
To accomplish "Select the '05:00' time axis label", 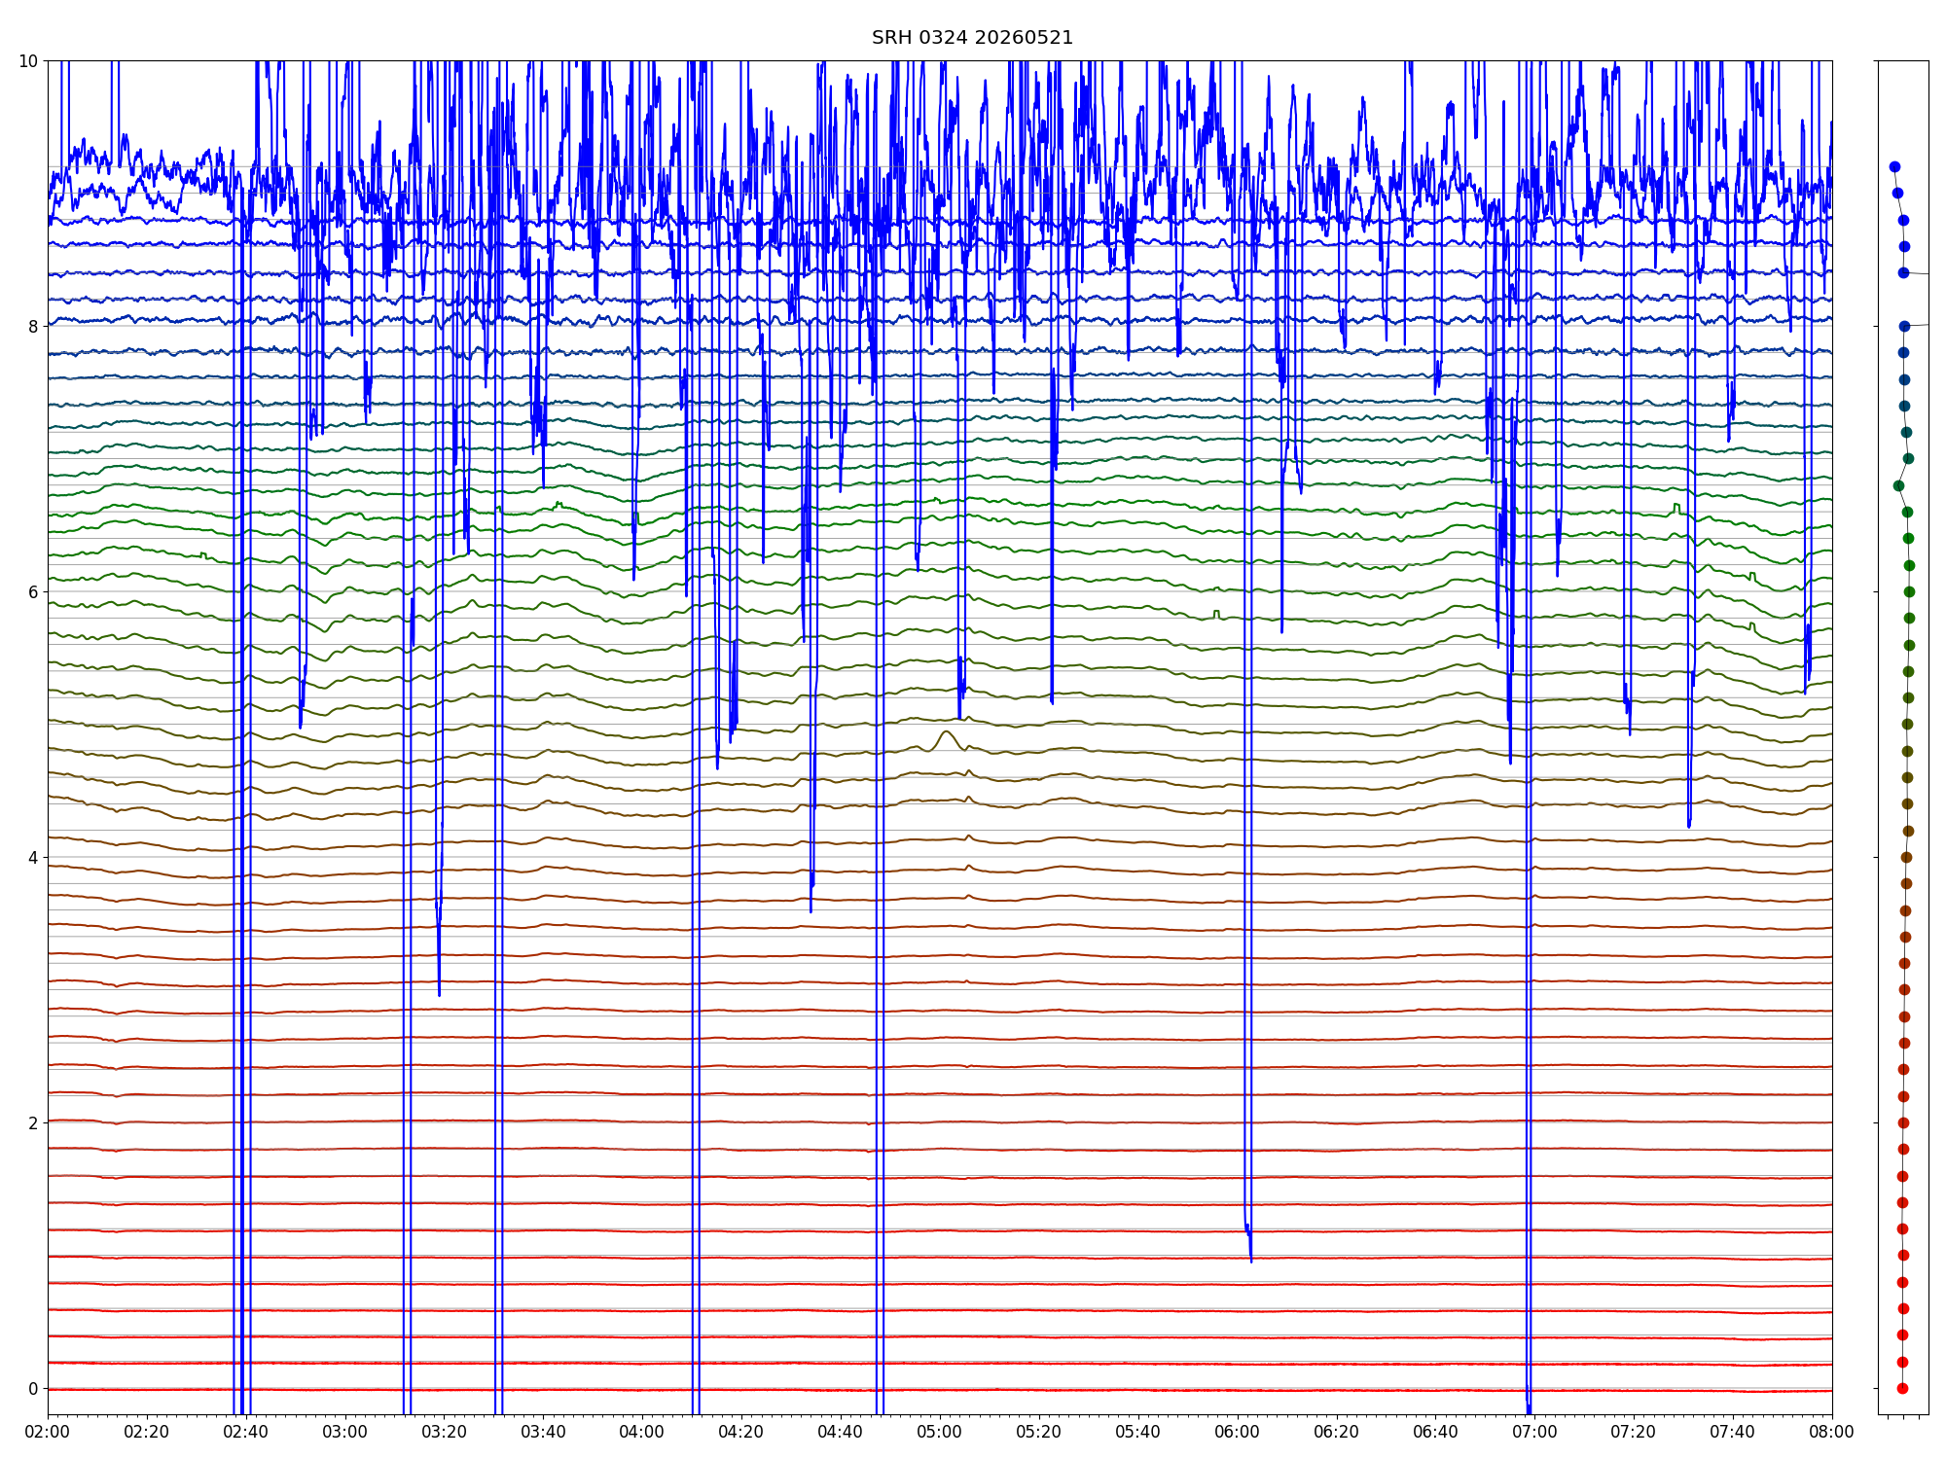I will [x=940, y=1432].
